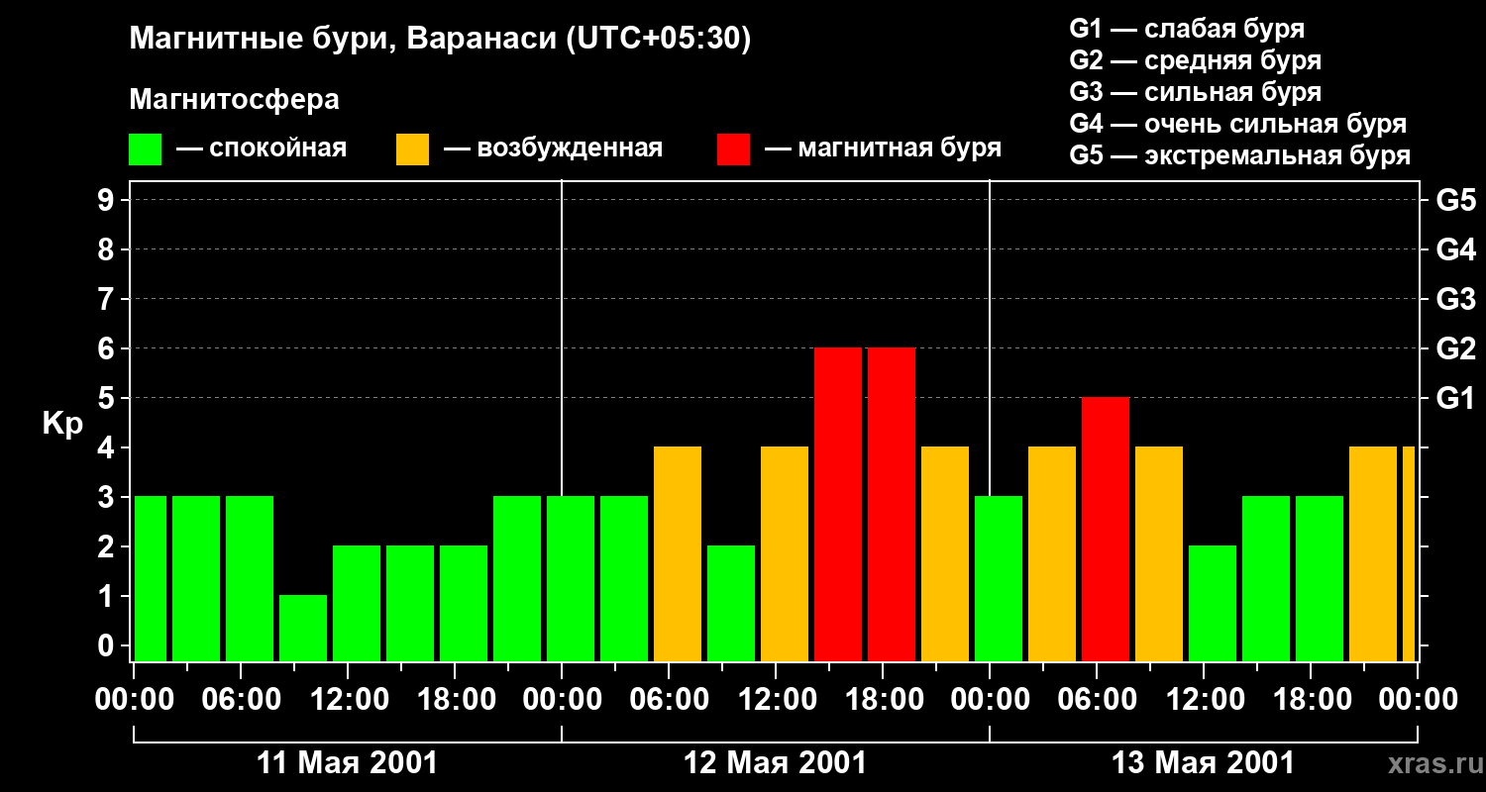Click the 'G3 — сильная буря' legend line
1486x792 pixels.
tap(1195, 92)
